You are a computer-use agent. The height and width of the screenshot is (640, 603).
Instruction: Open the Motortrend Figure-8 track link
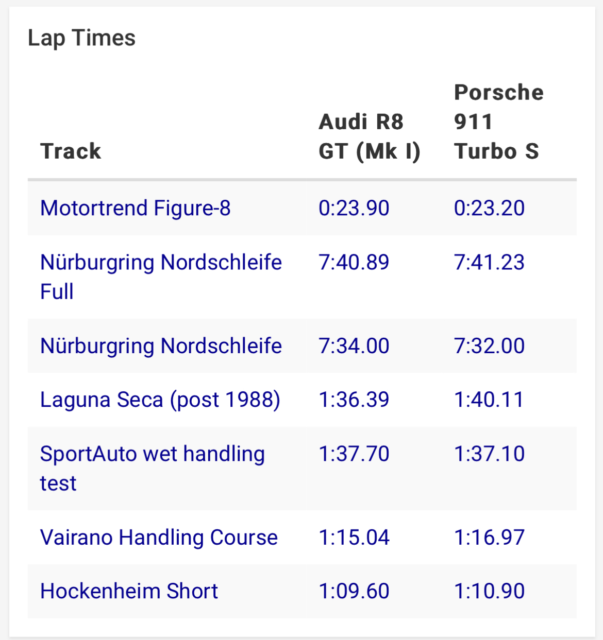click(135, 209)
